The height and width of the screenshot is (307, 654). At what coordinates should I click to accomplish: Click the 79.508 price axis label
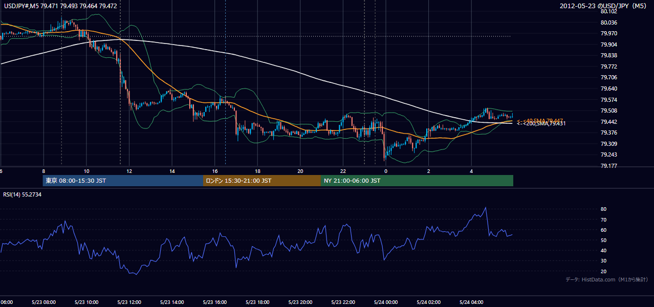(x=608, y=111)
